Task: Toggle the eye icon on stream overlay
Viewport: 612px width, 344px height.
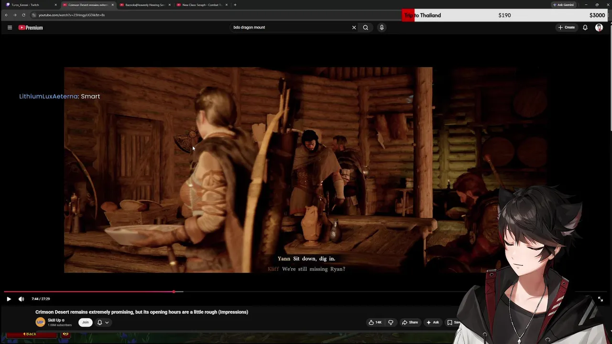Action: pyautogui.click(x=66, y=334)
